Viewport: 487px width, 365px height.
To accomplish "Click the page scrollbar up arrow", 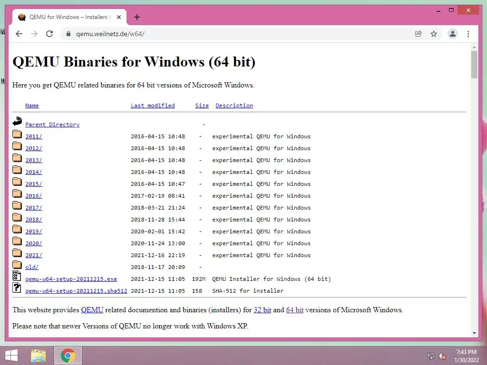I will point(474,47).
